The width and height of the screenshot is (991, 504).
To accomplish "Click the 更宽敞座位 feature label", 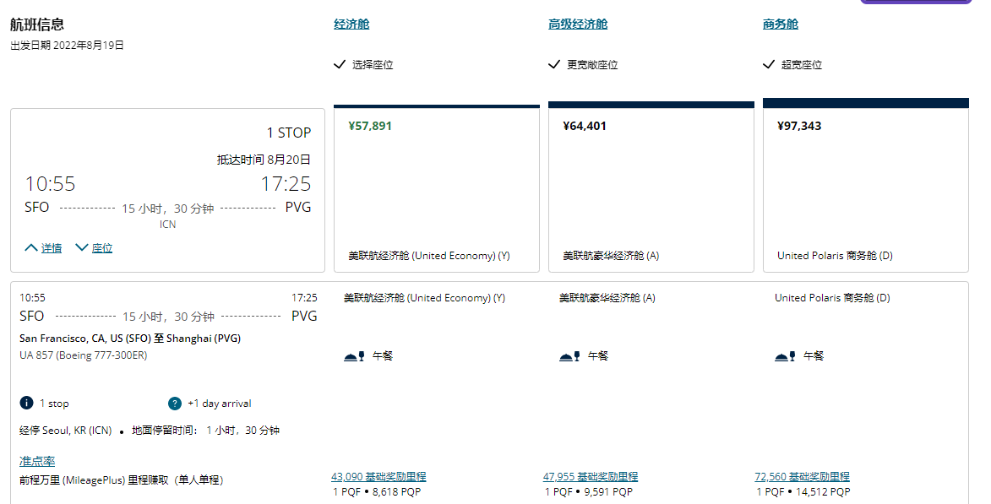I will pyautogui.click(x=592, y=64).
